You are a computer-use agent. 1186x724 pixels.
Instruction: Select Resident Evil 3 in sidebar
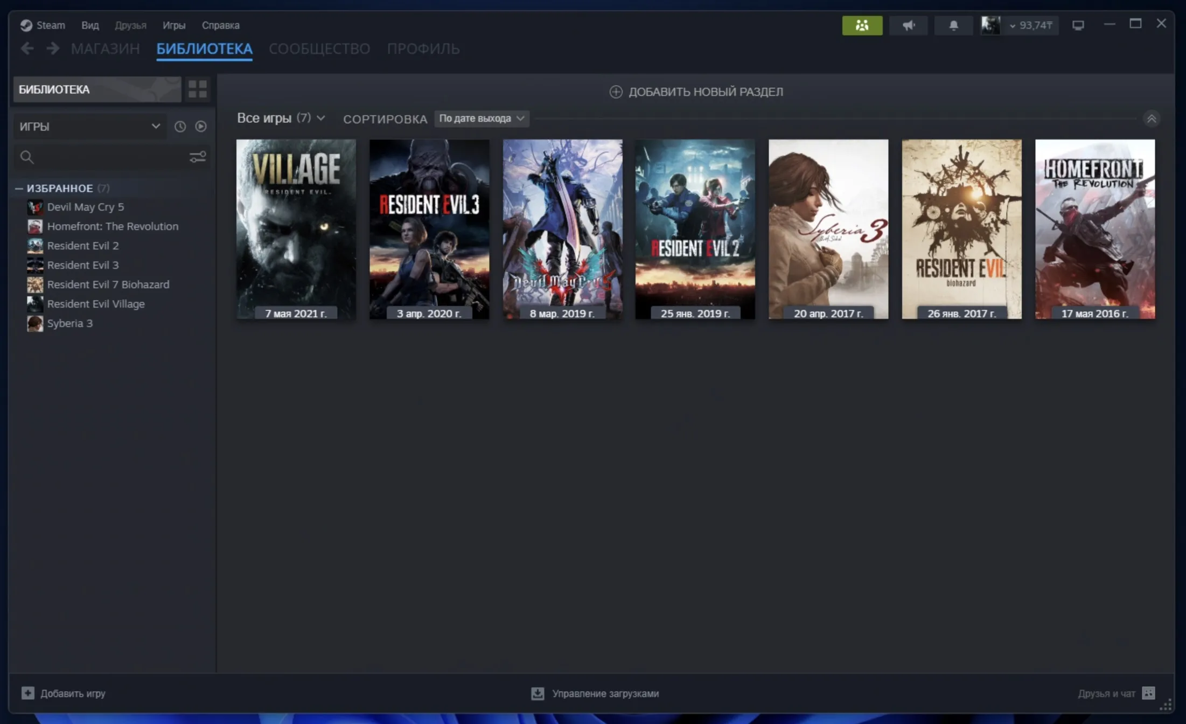[x=83, y=265]
